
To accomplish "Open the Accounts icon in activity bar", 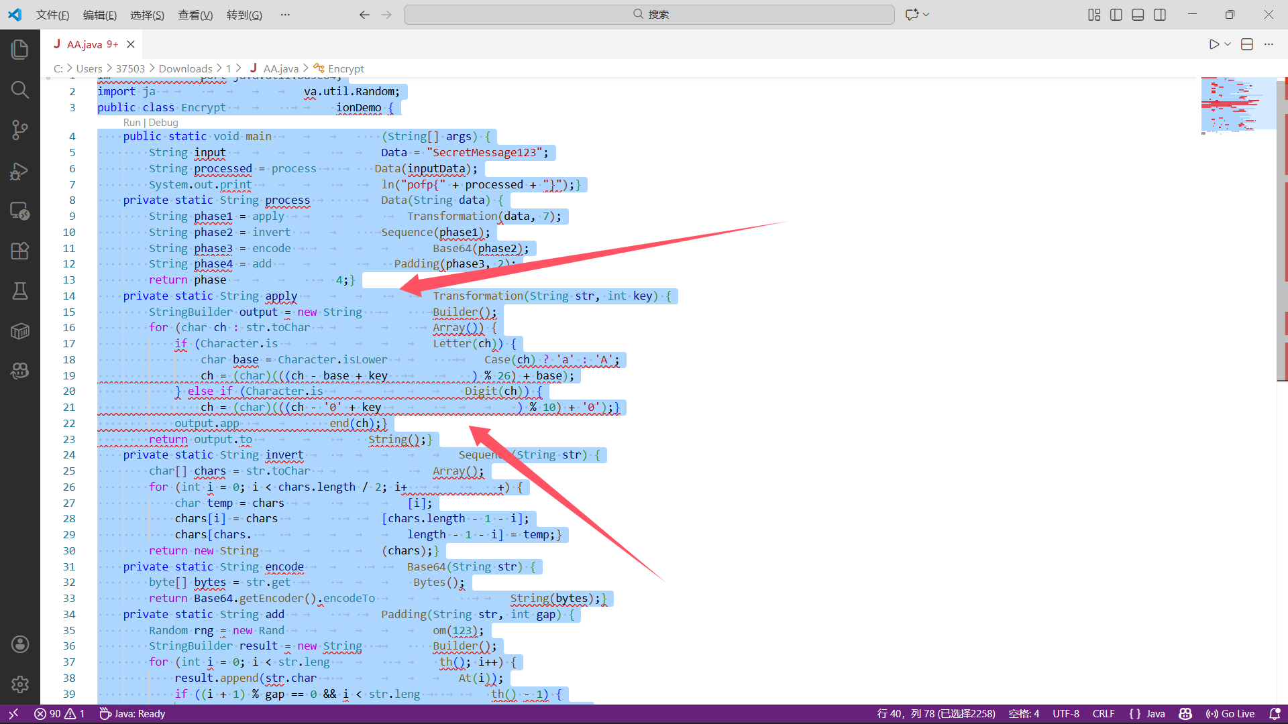I will pyautogui.click(x=19, y=644).
